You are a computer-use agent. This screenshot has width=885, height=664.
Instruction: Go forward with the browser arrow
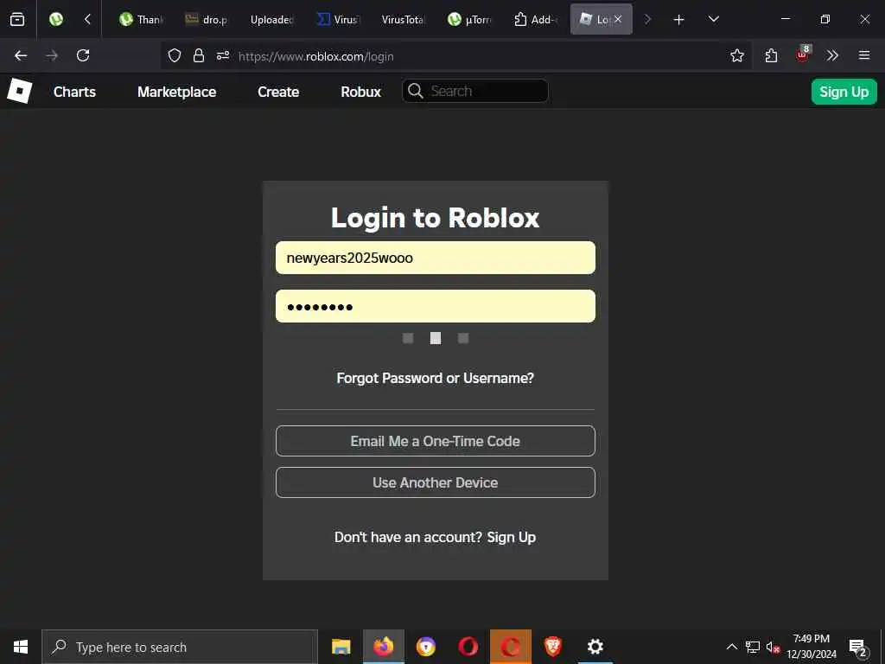coord(52,55)
